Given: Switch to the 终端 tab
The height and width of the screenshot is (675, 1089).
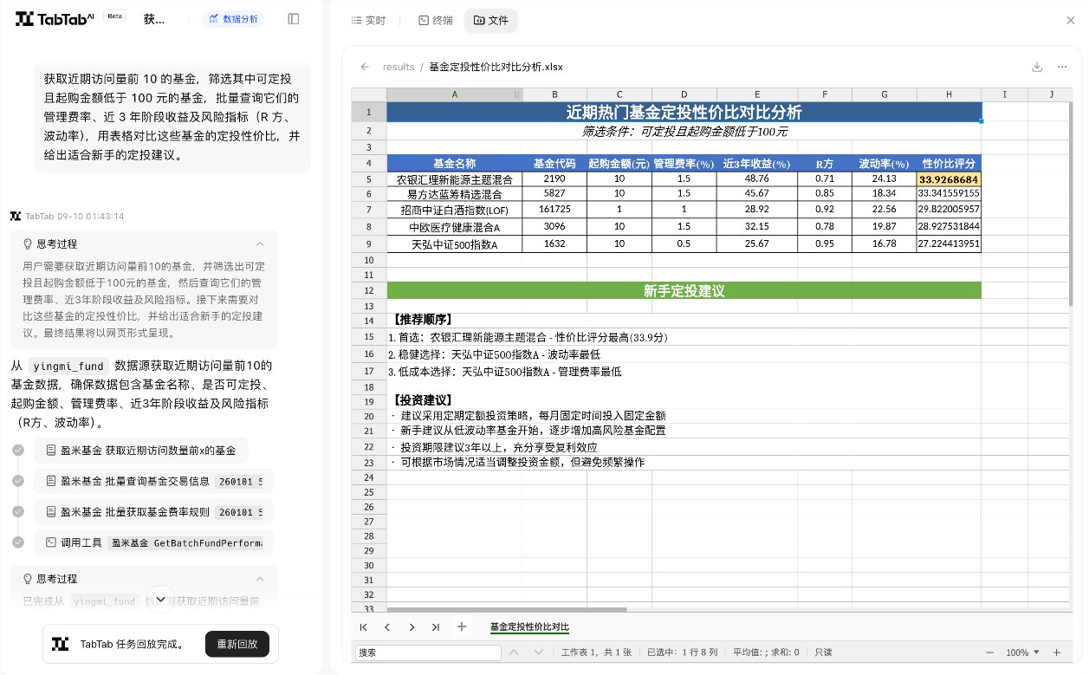Looking at the screenshot, I should [434, 20].
